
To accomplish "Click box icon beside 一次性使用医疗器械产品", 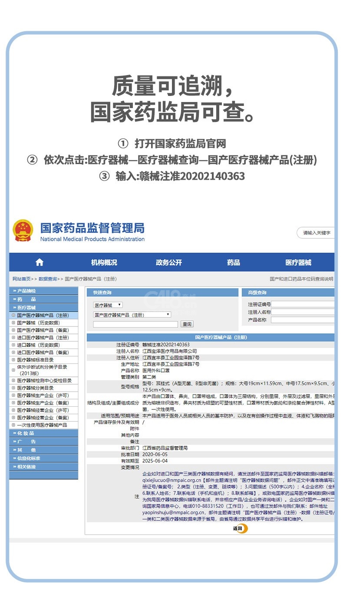I will tap(13, 425).
